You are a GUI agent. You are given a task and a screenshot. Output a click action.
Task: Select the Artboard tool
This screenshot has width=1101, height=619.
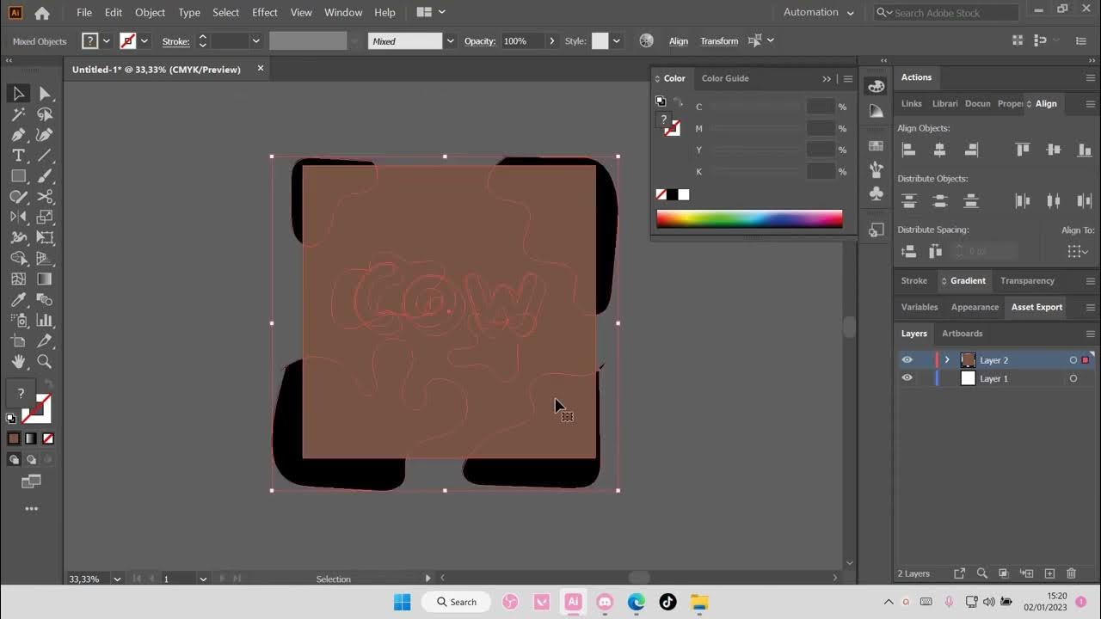pyautogui.click(x=18, y=341)
